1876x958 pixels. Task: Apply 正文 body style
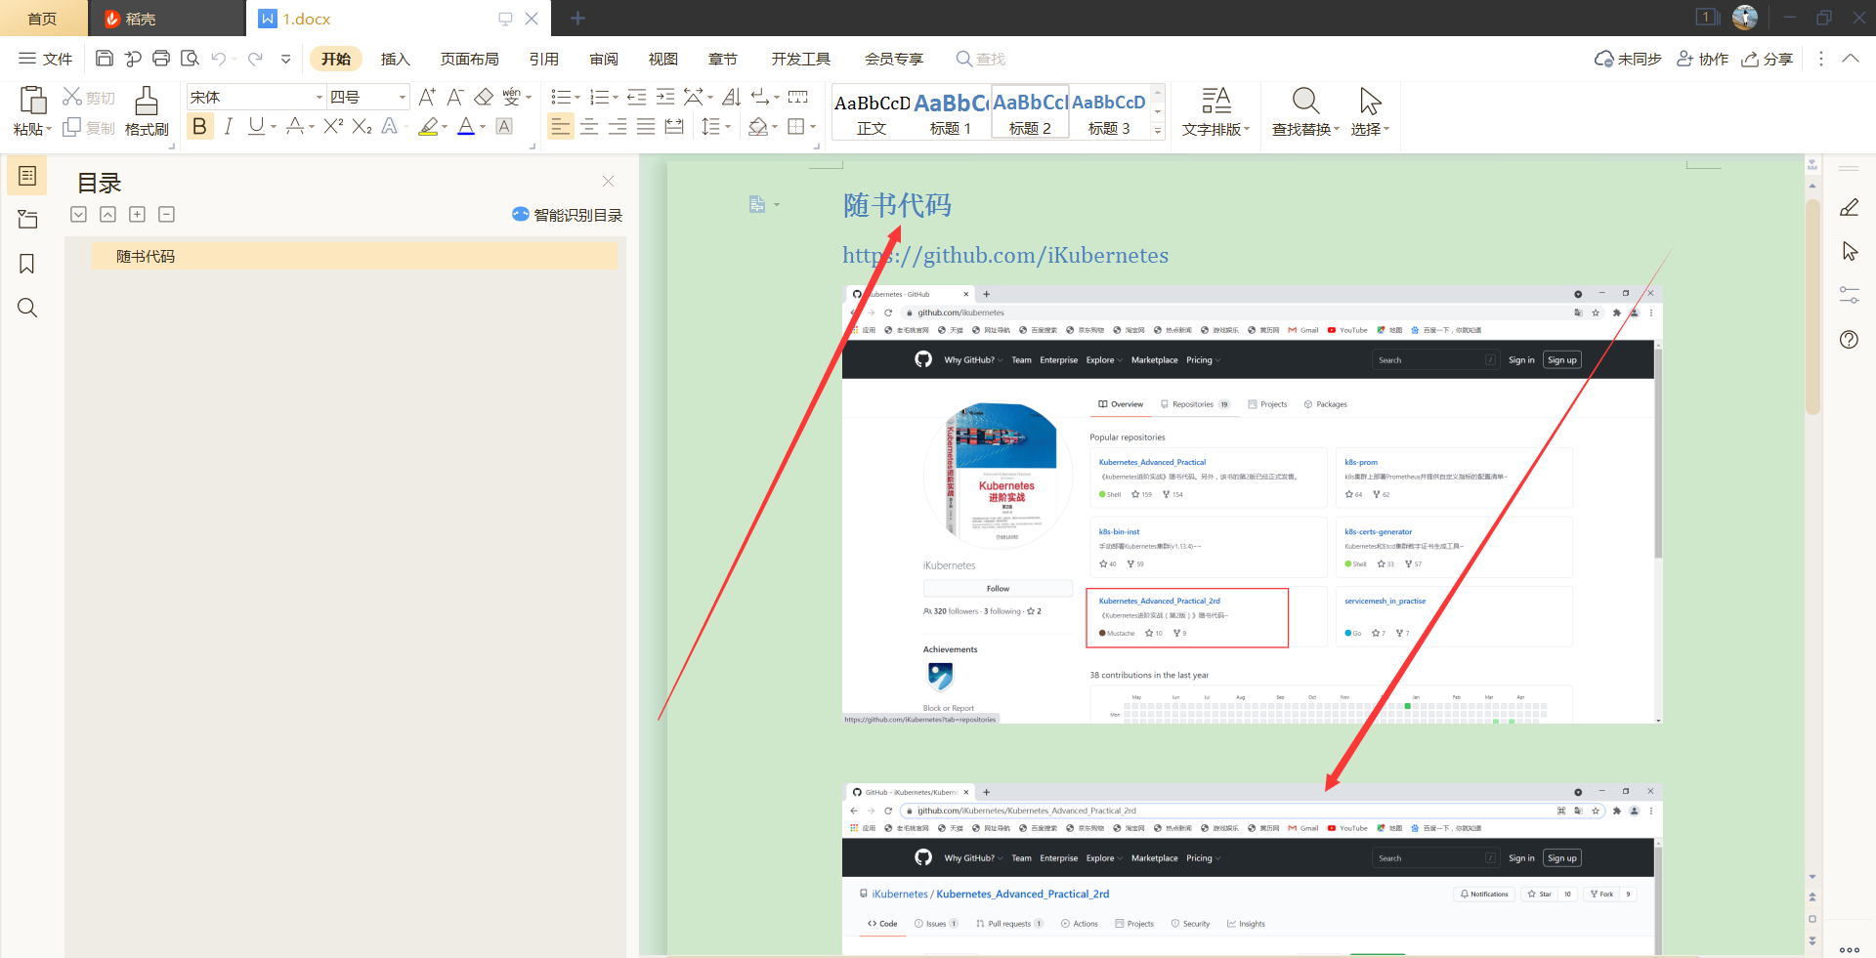pyautogui.click(x=872, y=113)
